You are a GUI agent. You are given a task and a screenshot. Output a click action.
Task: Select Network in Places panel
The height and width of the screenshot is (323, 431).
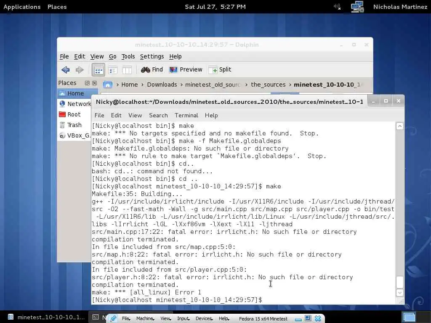[x=74, y=104]
